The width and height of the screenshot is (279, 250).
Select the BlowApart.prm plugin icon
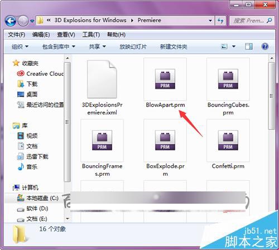165,79
